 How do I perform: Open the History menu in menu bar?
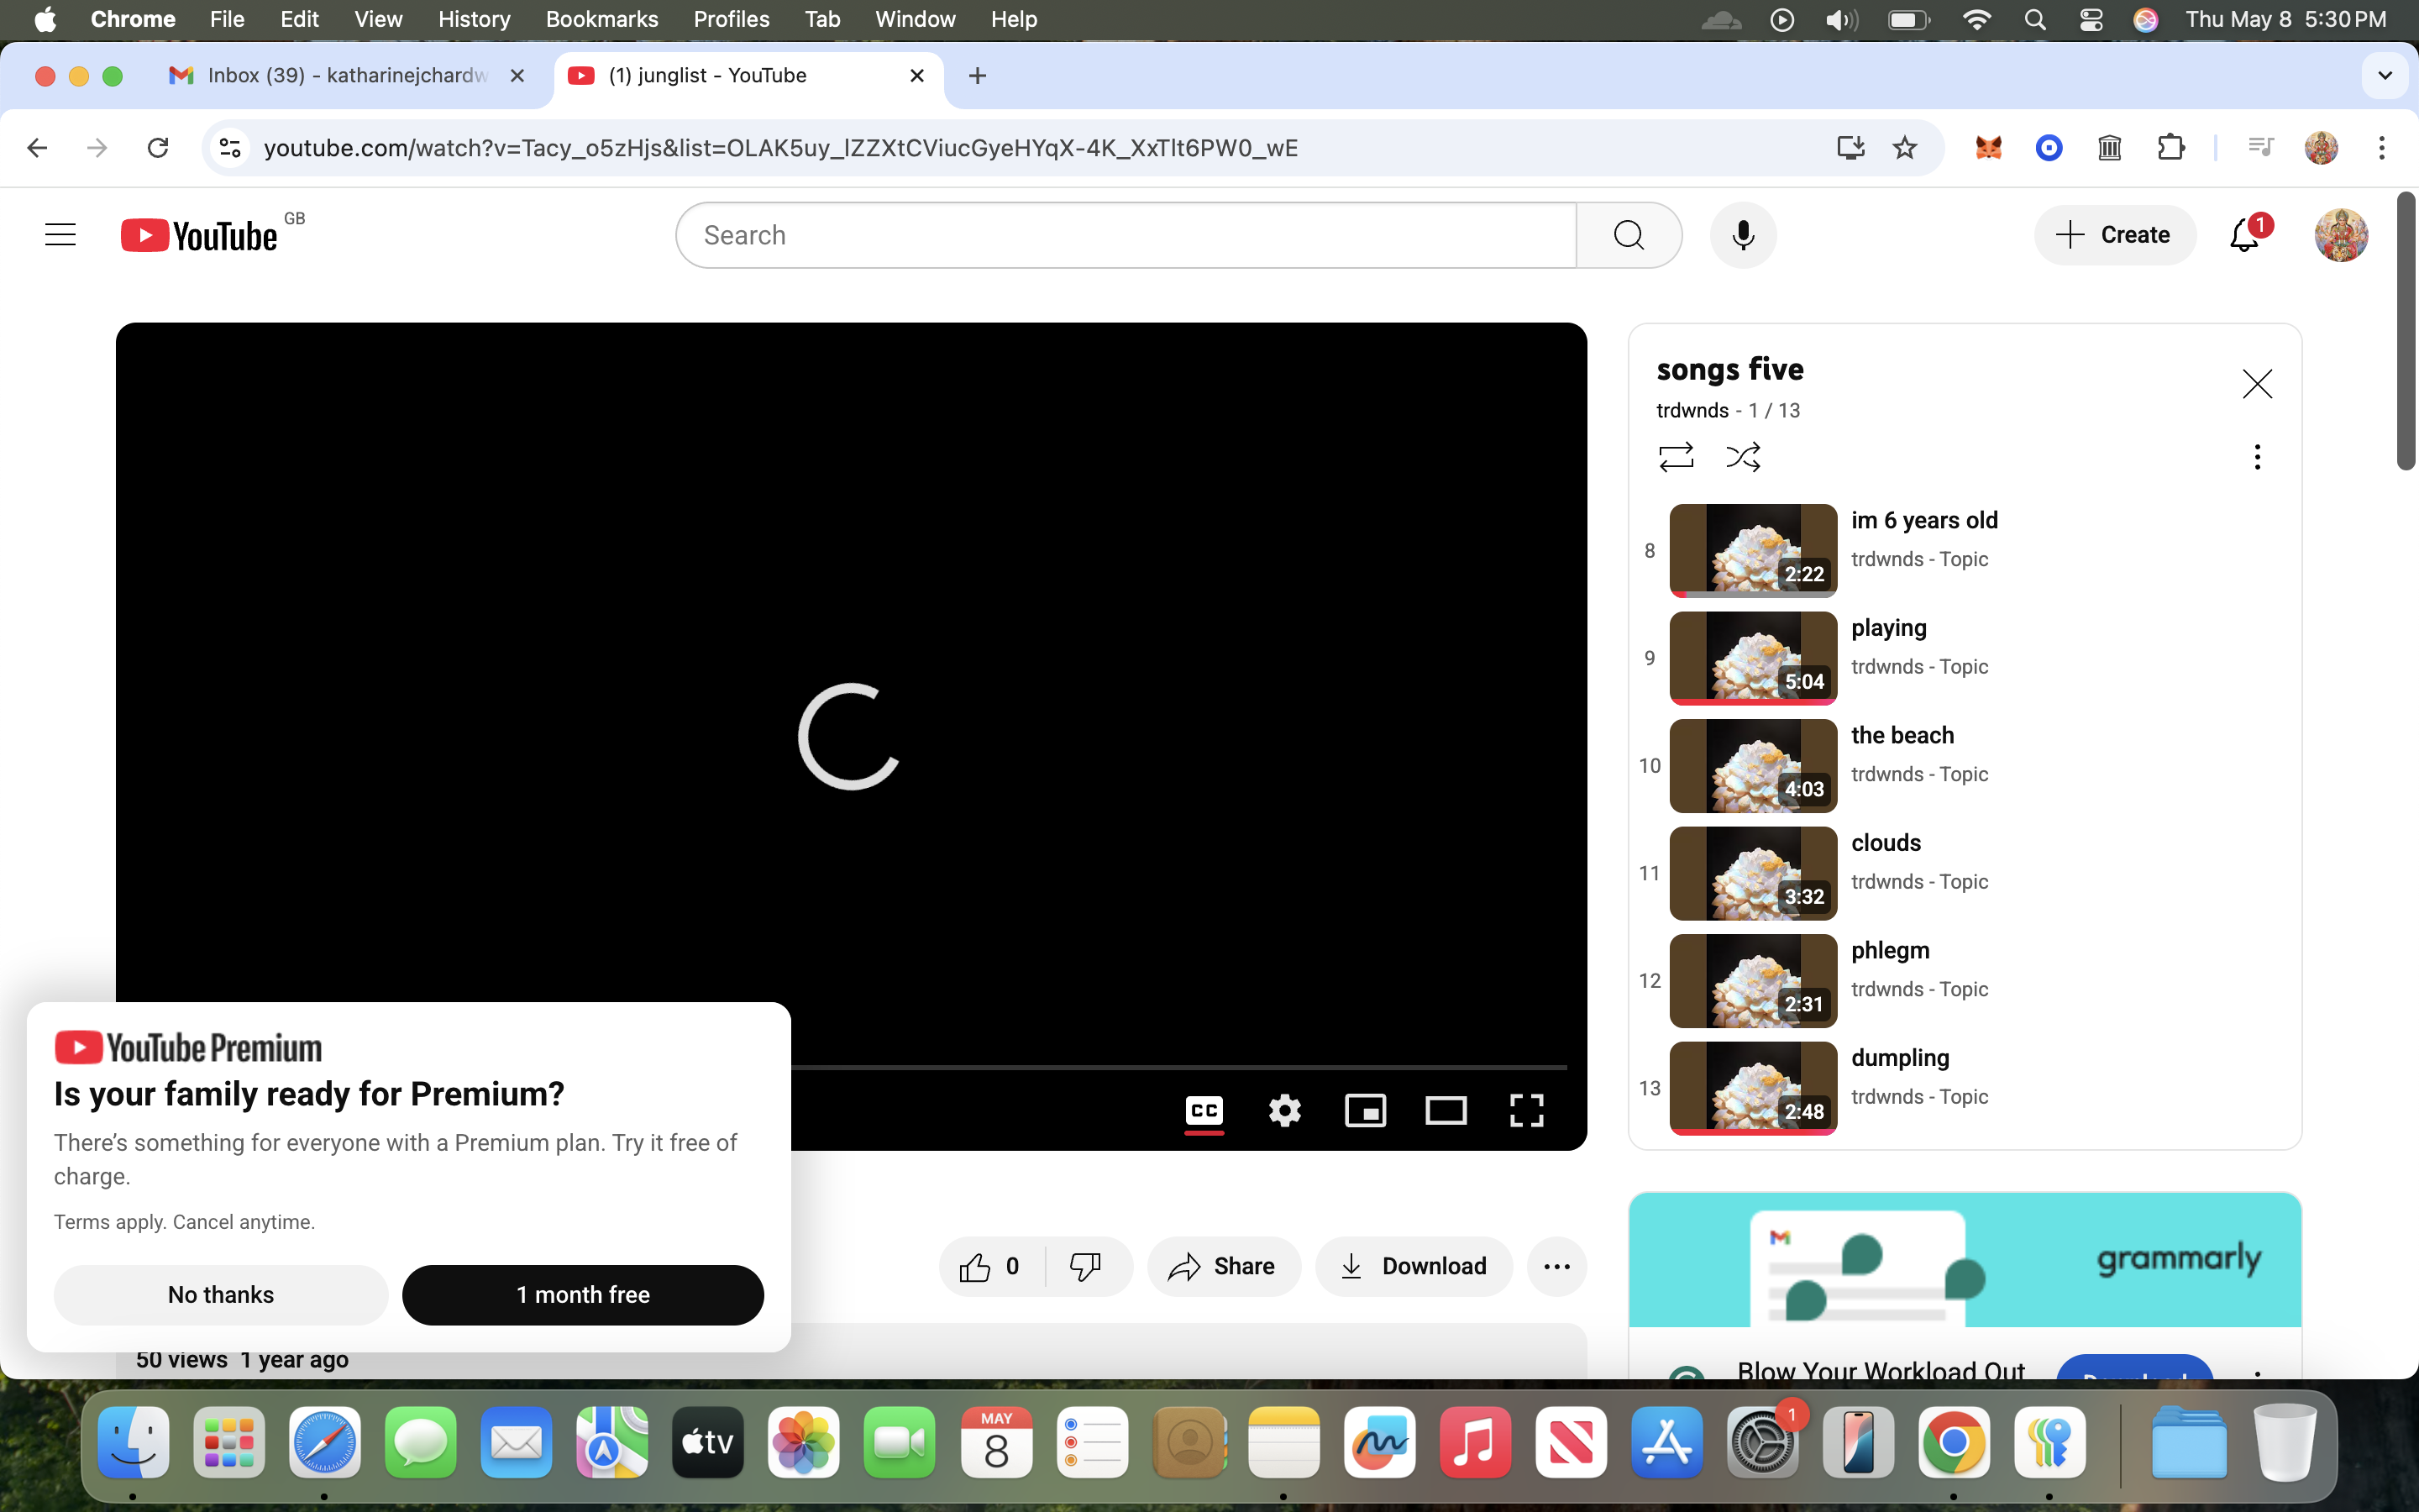[474, 19]
